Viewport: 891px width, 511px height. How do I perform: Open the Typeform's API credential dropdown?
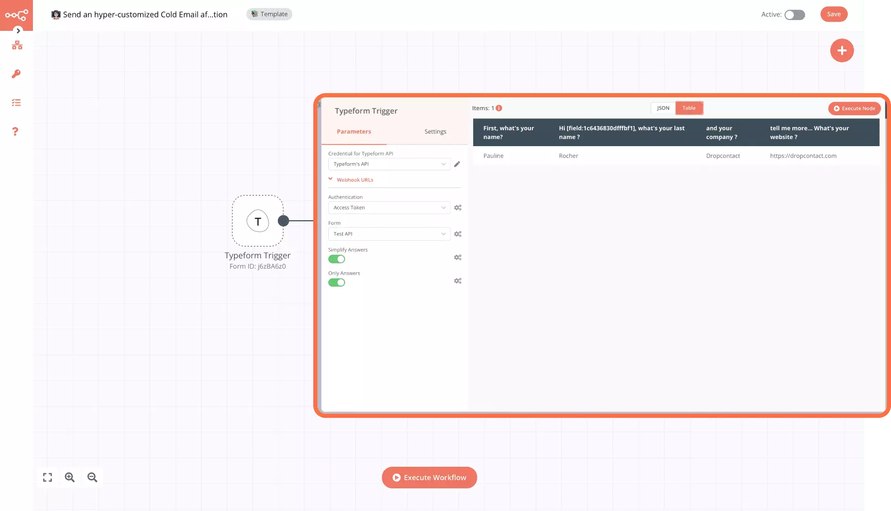[389, 164]
